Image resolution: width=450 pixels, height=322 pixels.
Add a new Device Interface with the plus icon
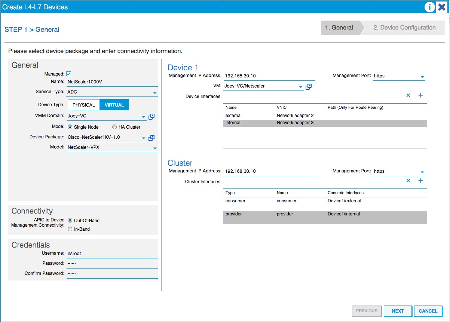420,95
